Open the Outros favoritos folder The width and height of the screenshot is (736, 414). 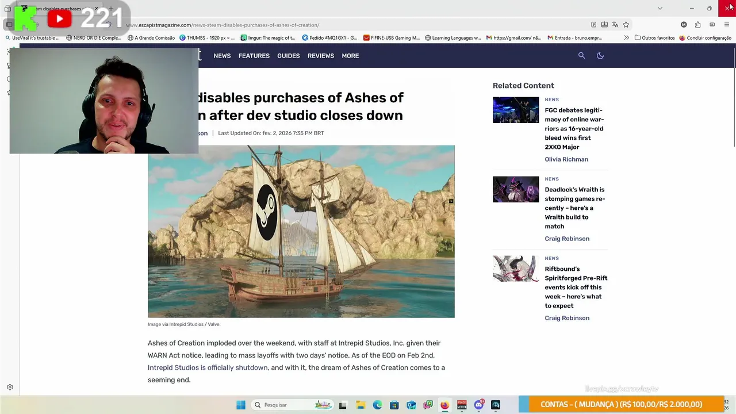(x=654, y=38)
